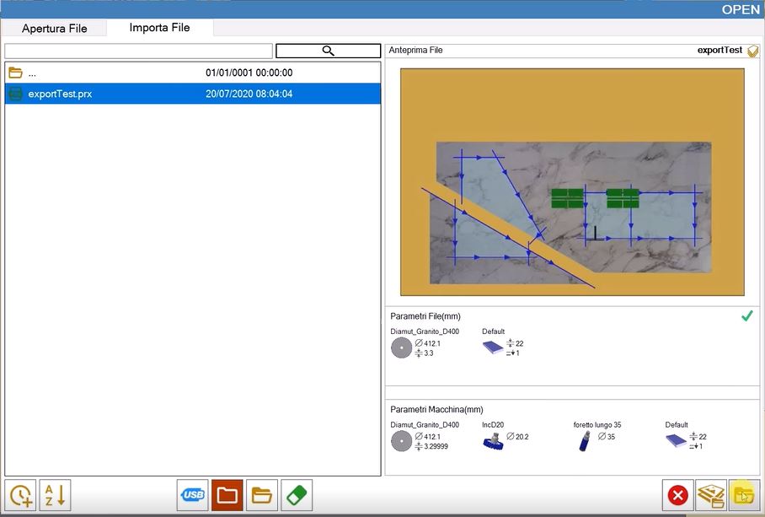Switch to the Importa File tab
The height and width of the screenshot is (517, 765).
pos(159,27)
